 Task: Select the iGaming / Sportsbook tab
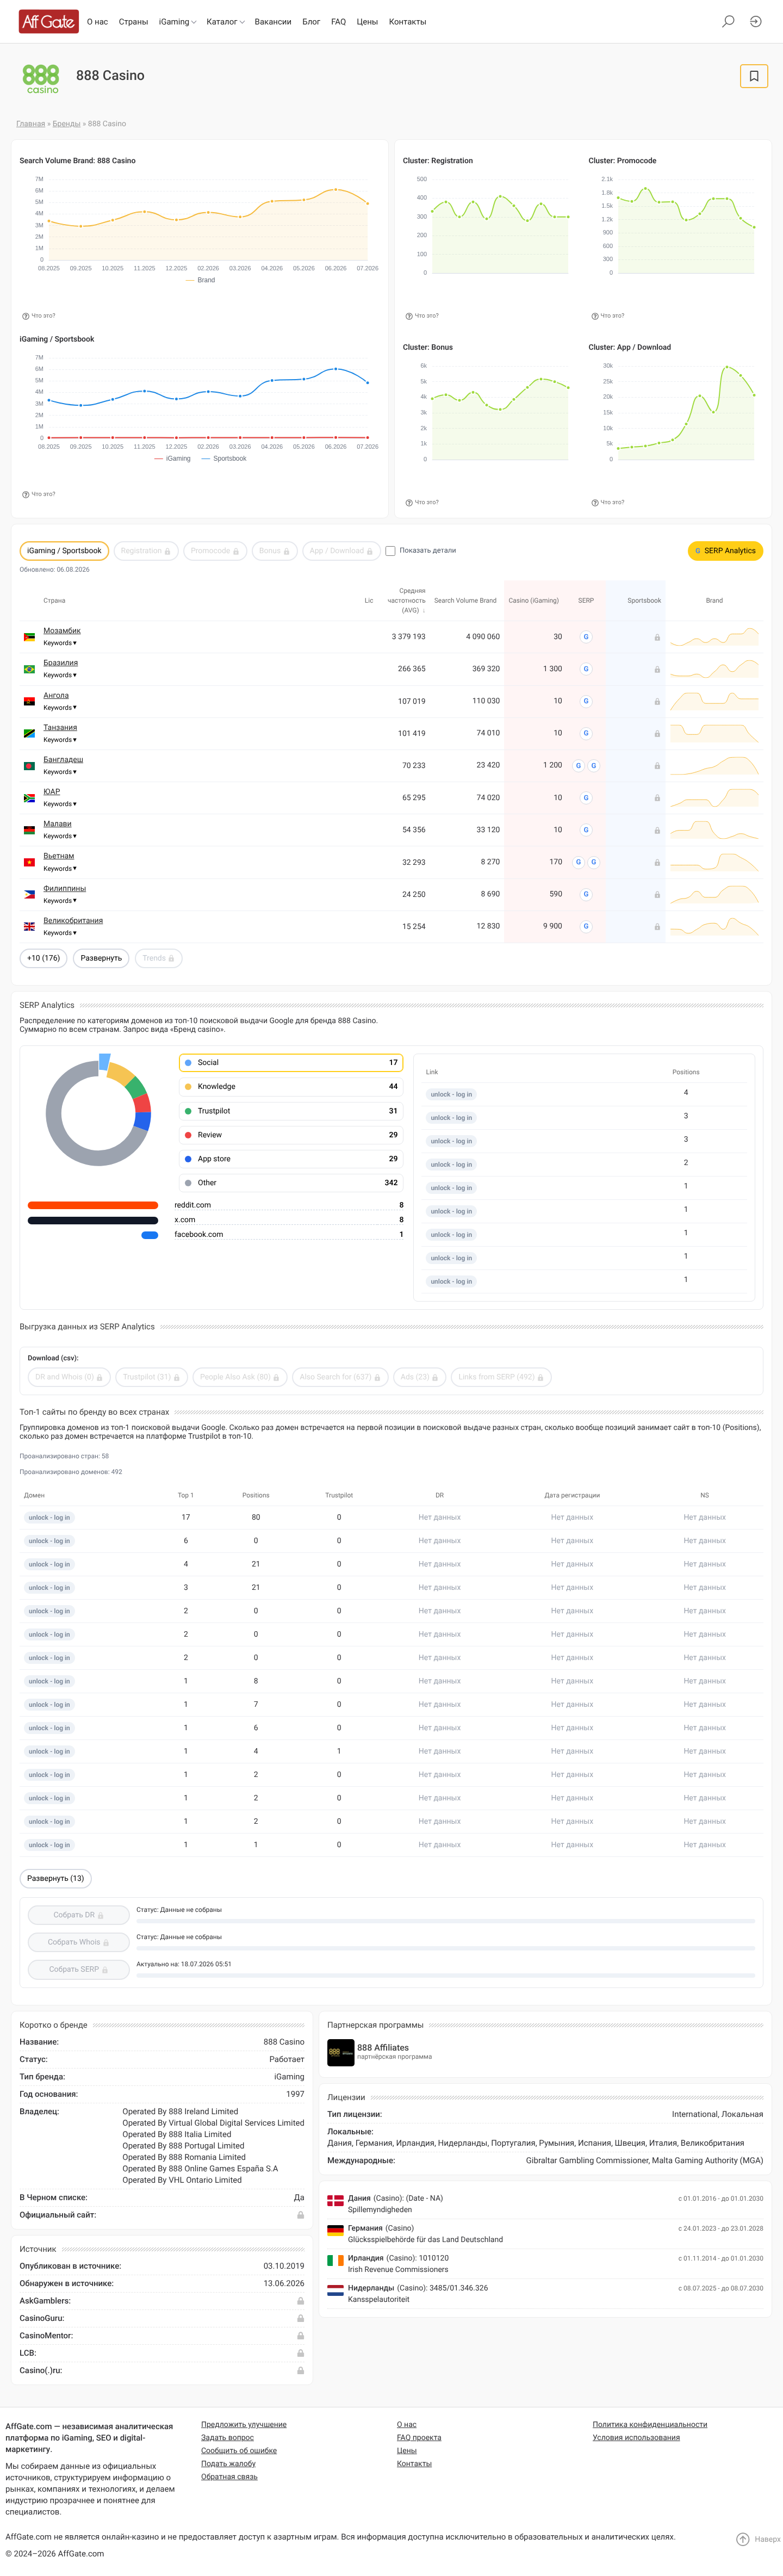(x=64, y=551)
